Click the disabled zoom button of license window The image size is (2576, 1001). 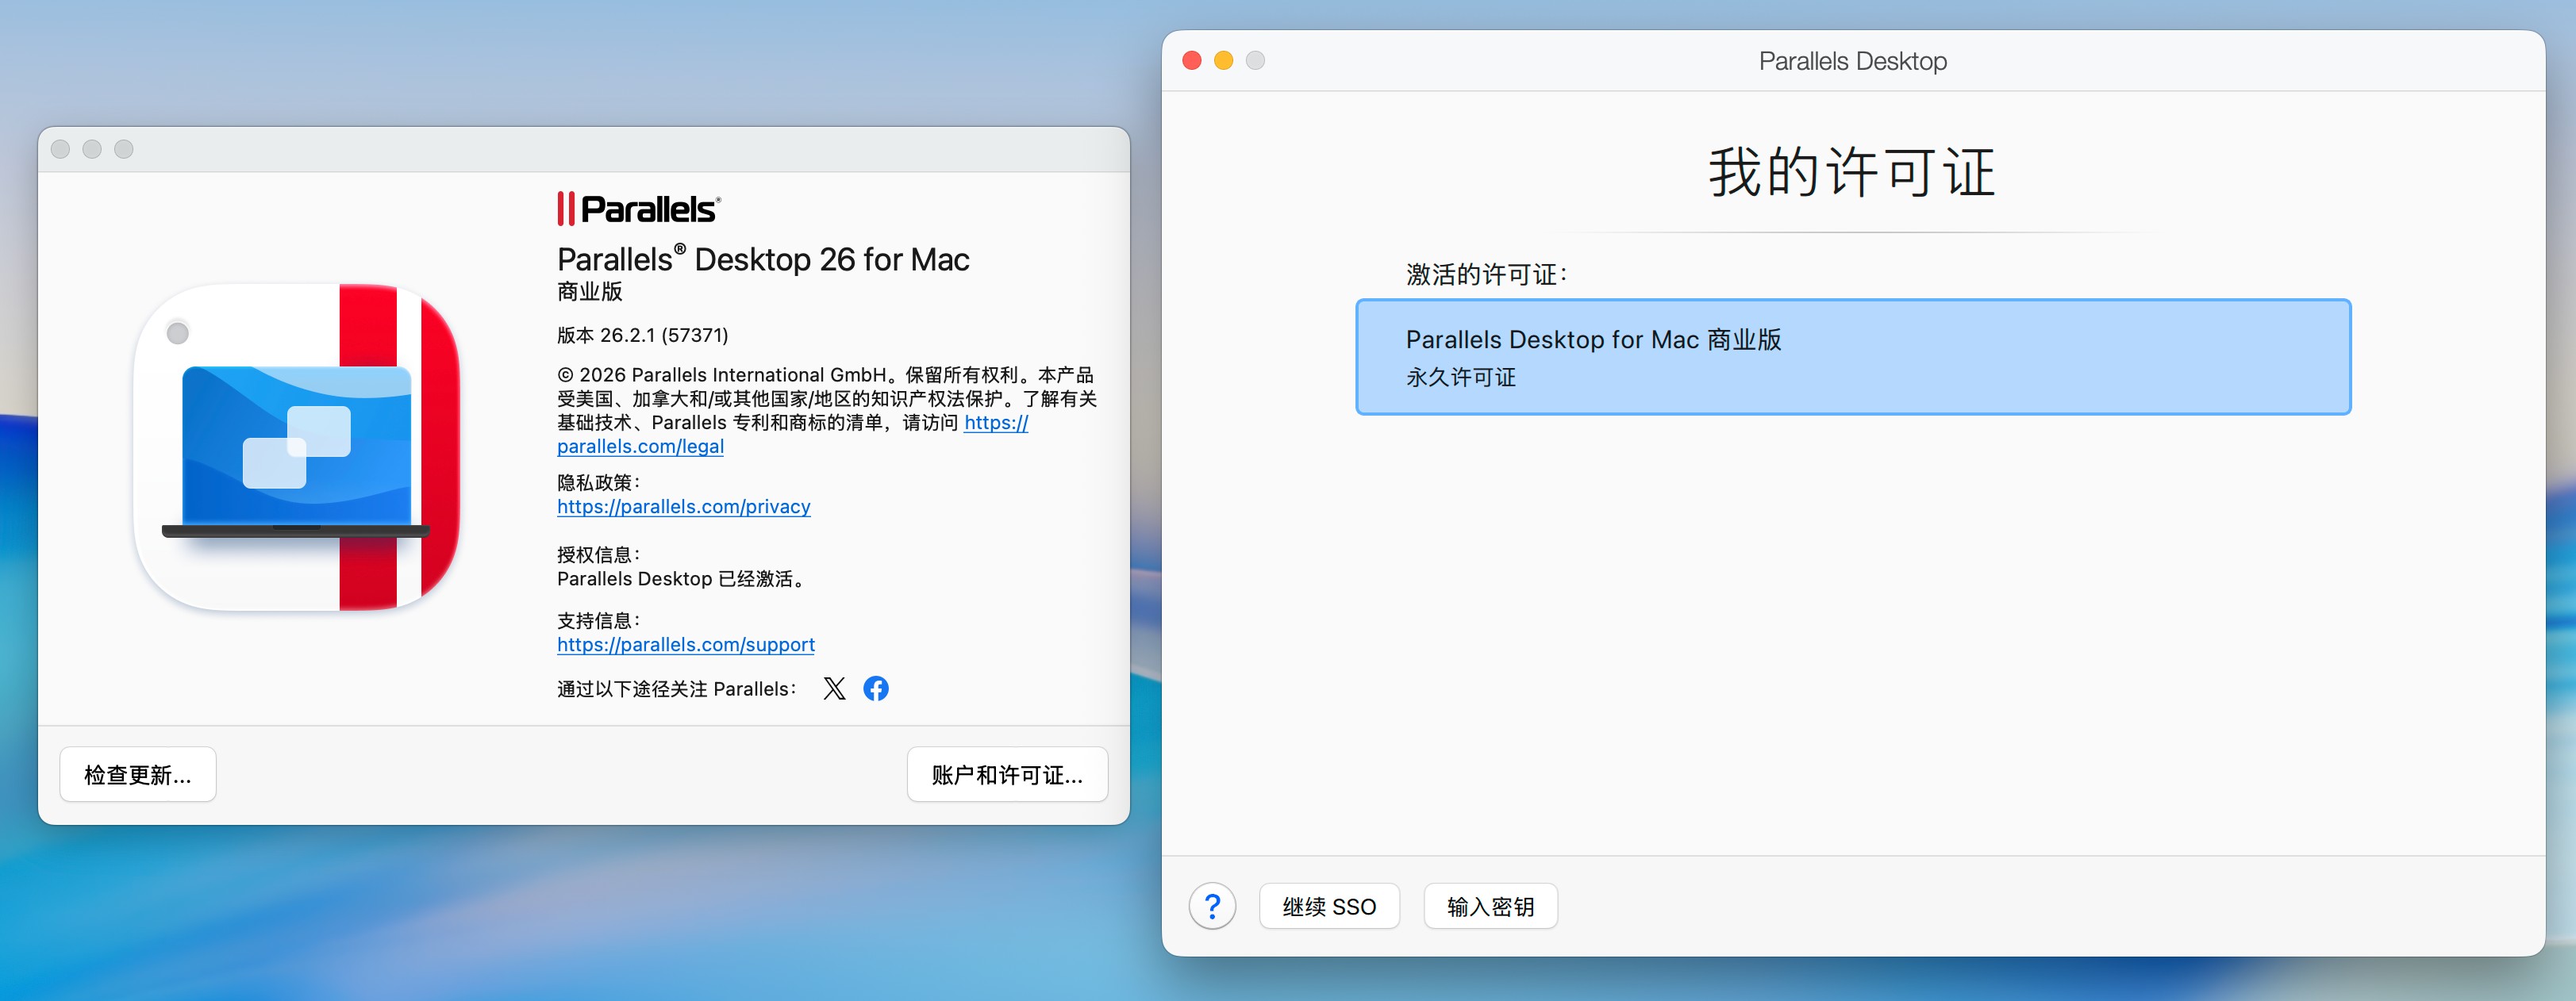click(1255, 61)
